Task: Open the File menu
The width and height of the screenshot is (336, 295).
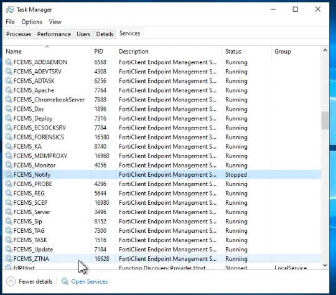Action: (x=10, y=22)
